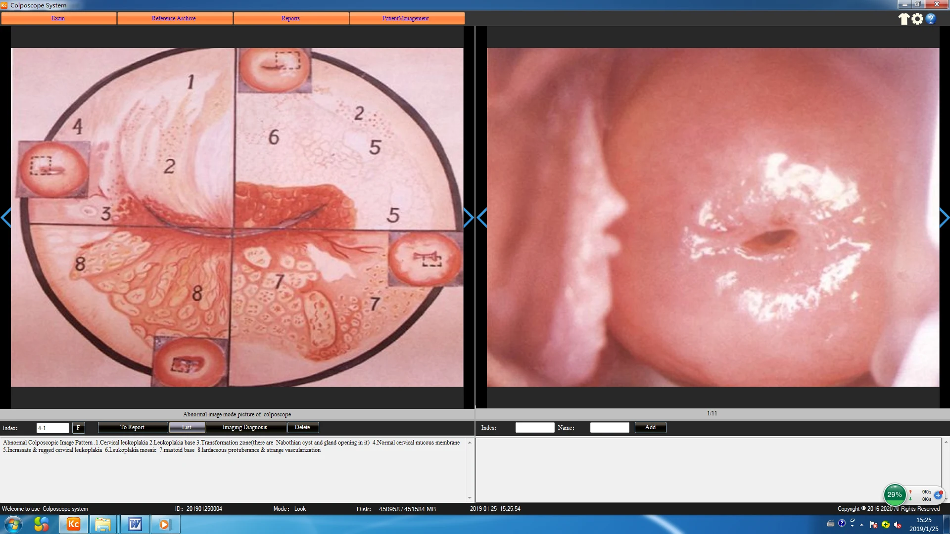950x534 pixels.
Task: Open the Exam tab
Action: (58, 18)
